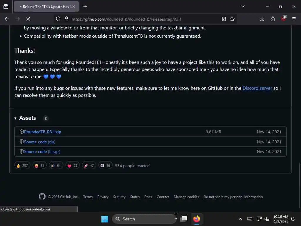Click the thumbs up reaction with 237
301x226 pixels.
(22, 166)
